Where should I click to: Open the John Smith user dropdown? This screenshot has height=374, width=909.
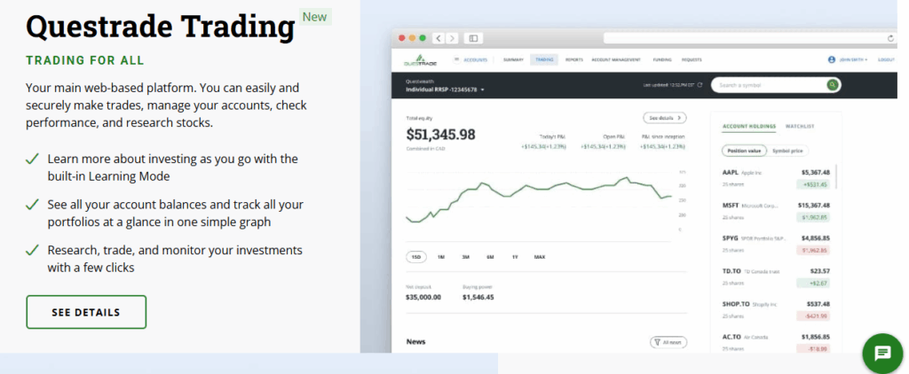coord(851,59)
